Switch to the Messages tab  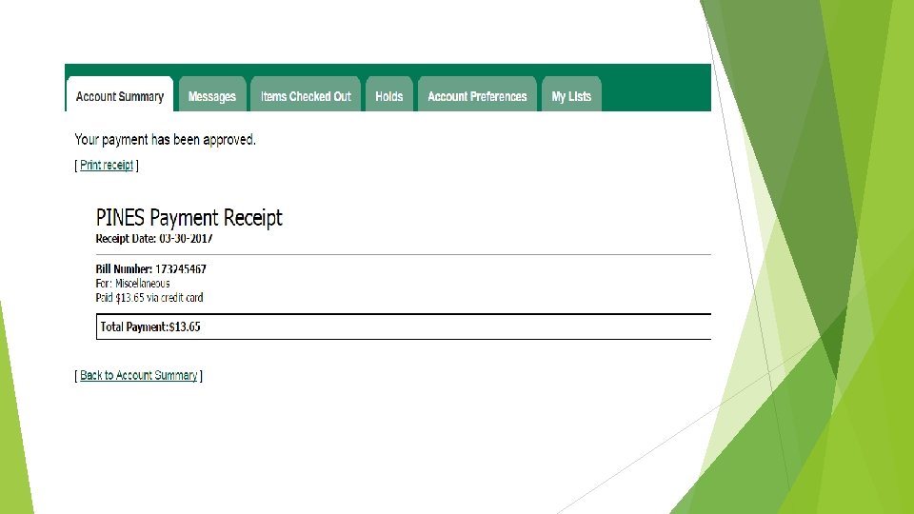[212, 94]
